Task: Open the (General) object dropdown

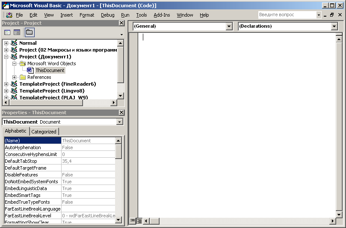Action: coord(229,26)
